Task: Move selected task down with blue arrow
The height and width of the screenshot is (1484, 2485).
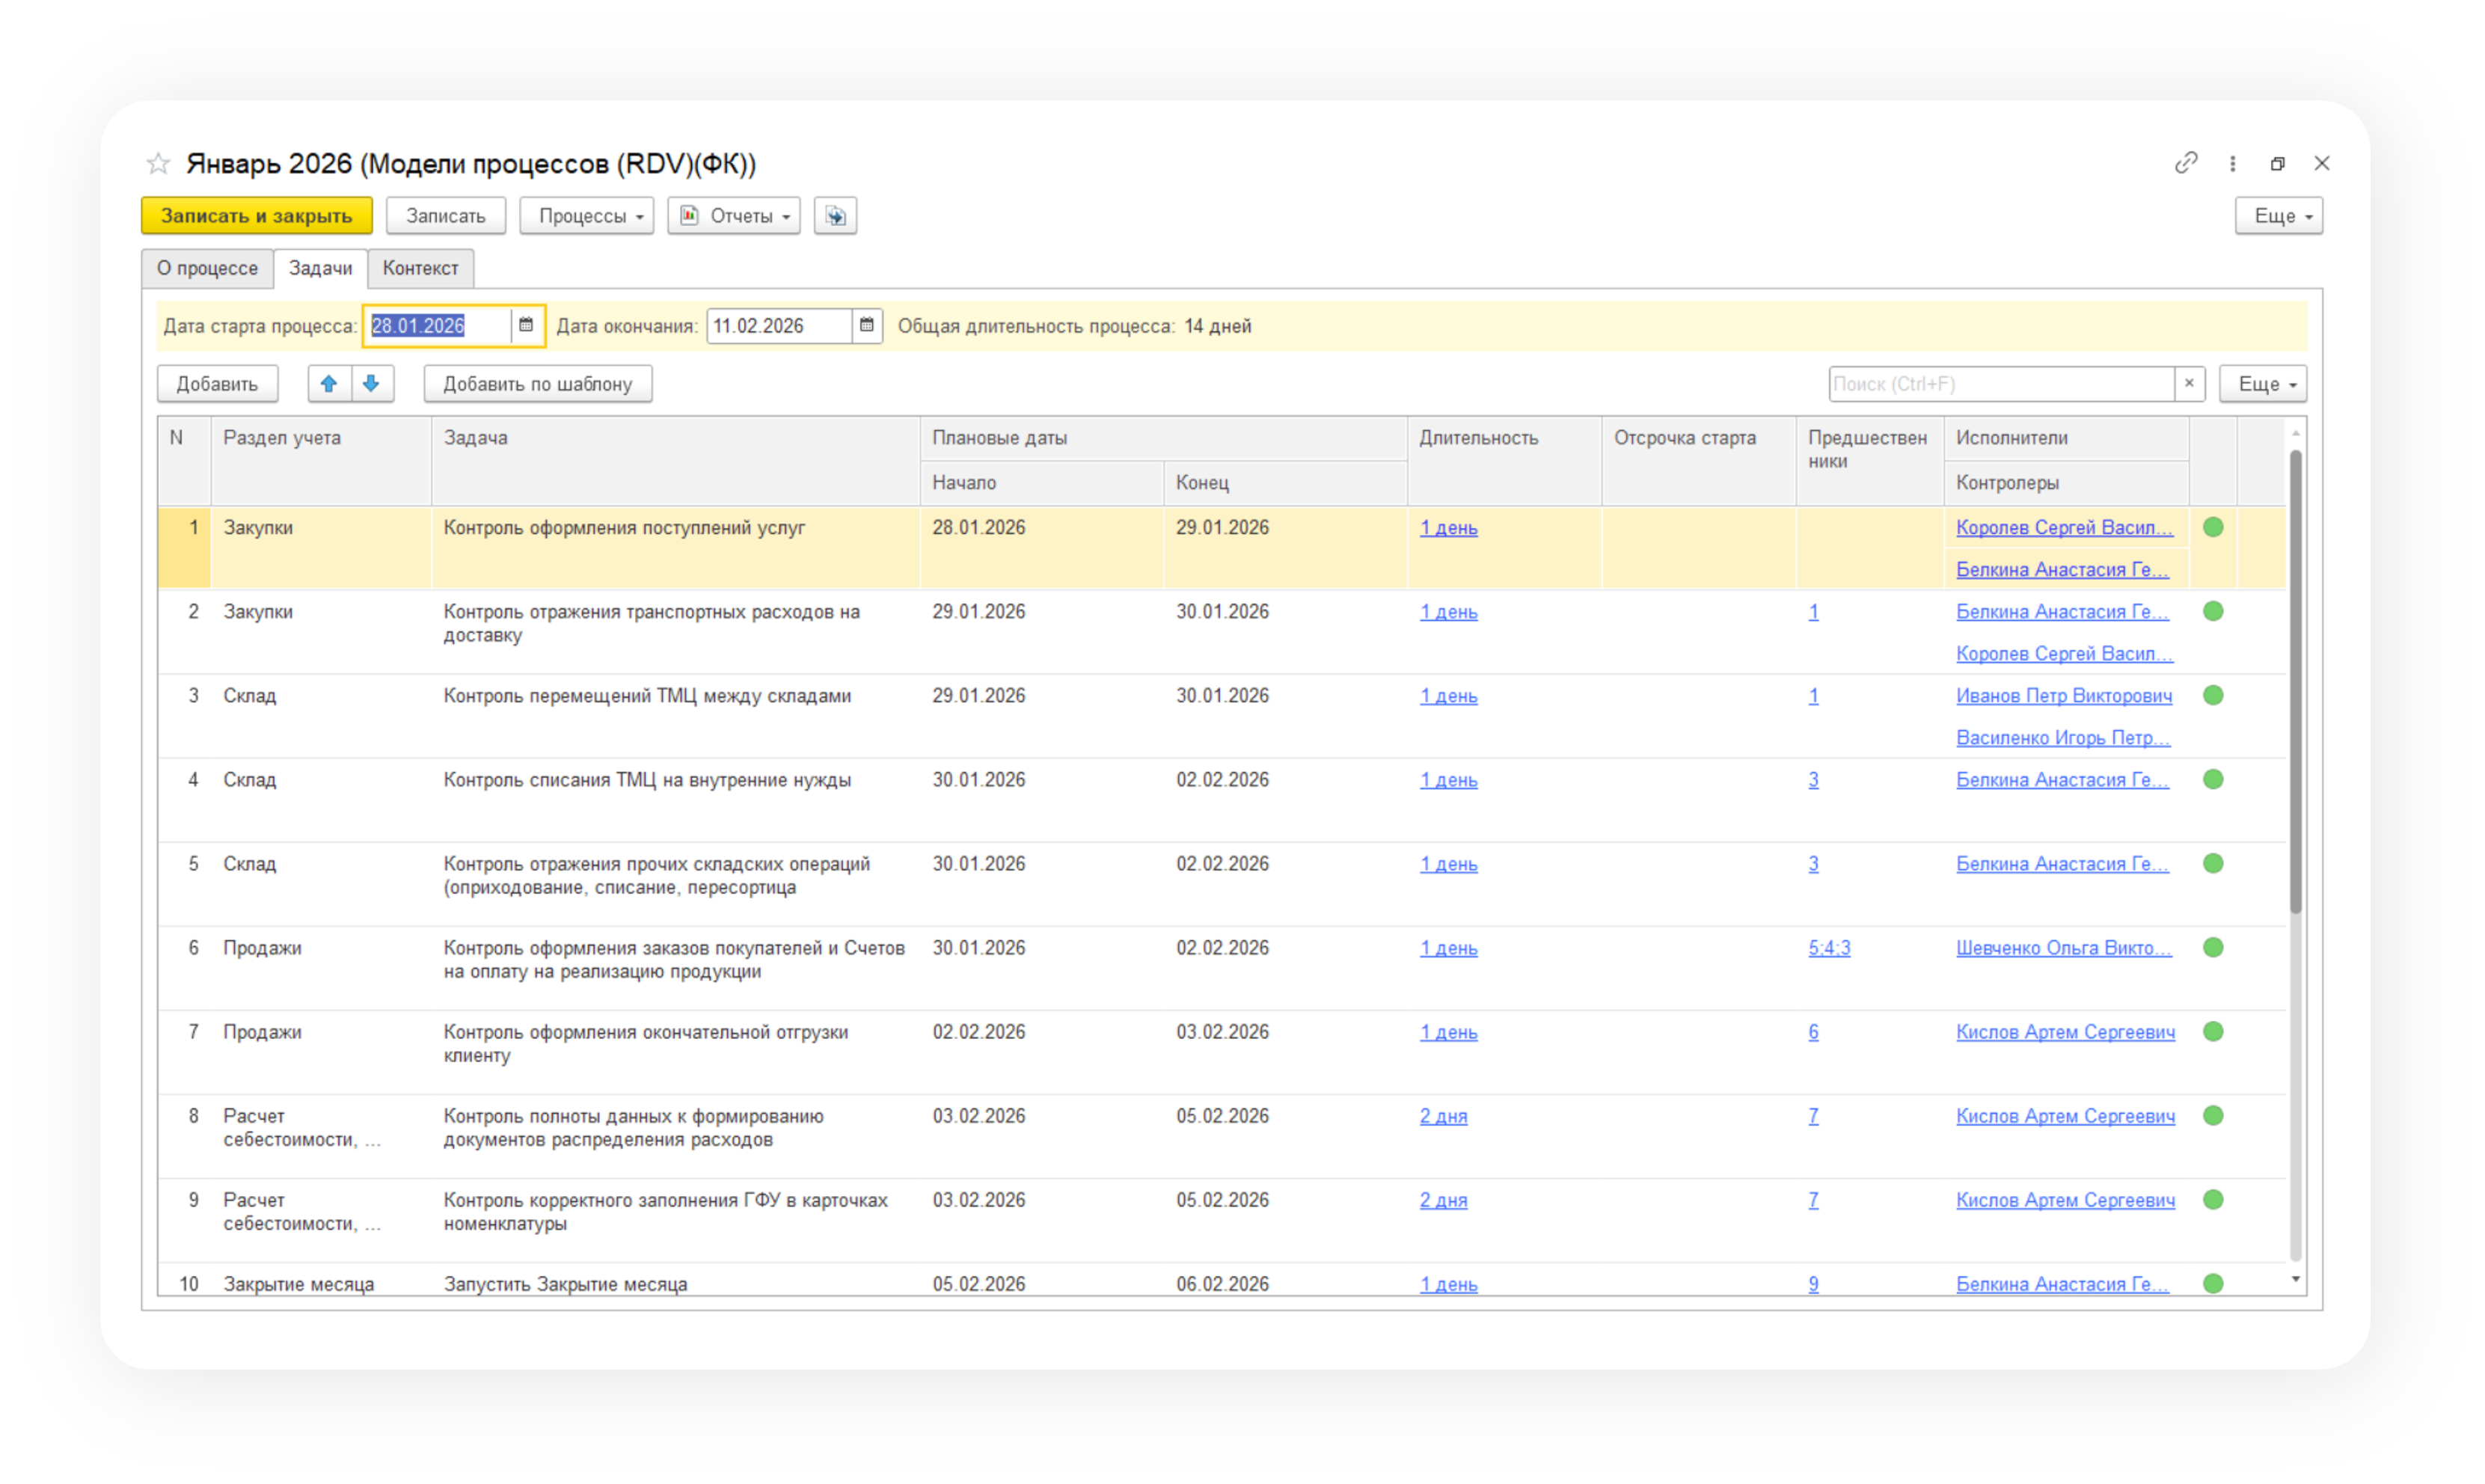Action: [371, 384]
